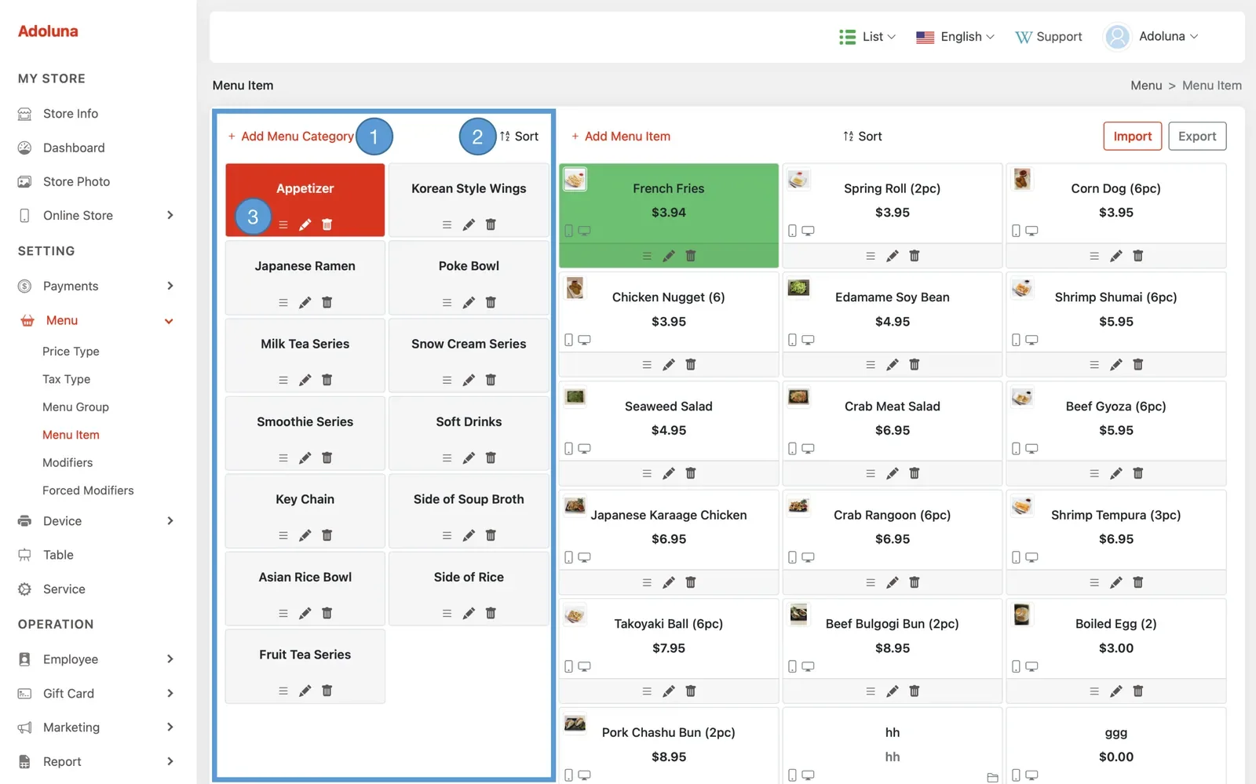Screen dimensions: 1256x784
Task: Click Add Menu Category
Action: pos(290,137)
